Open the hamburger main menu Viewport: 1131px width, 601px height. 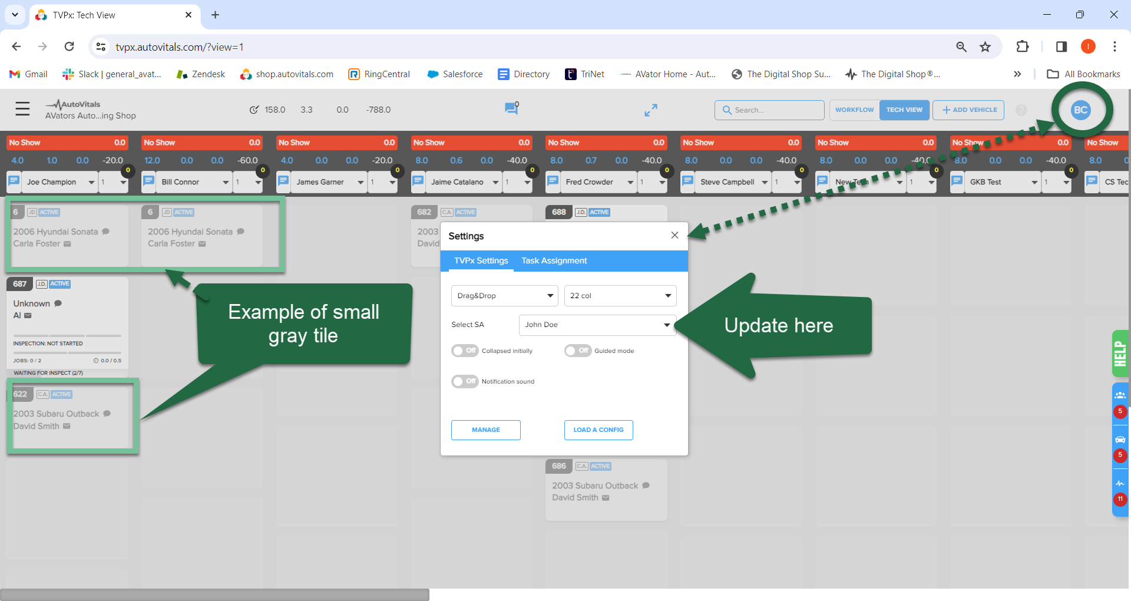click(x=22, y=109)
